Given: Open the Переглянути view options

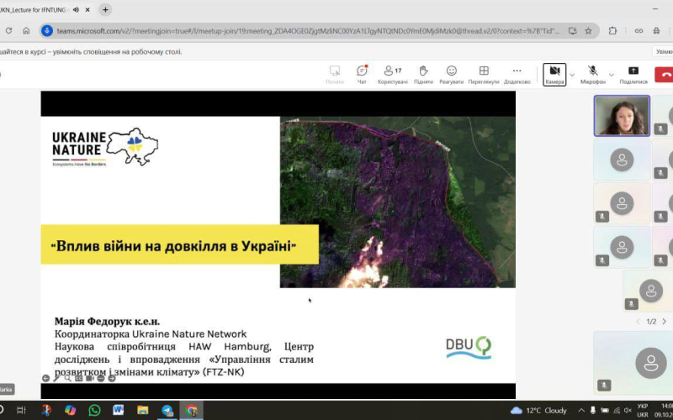Looking at the screenshot, I should point(484,74).
